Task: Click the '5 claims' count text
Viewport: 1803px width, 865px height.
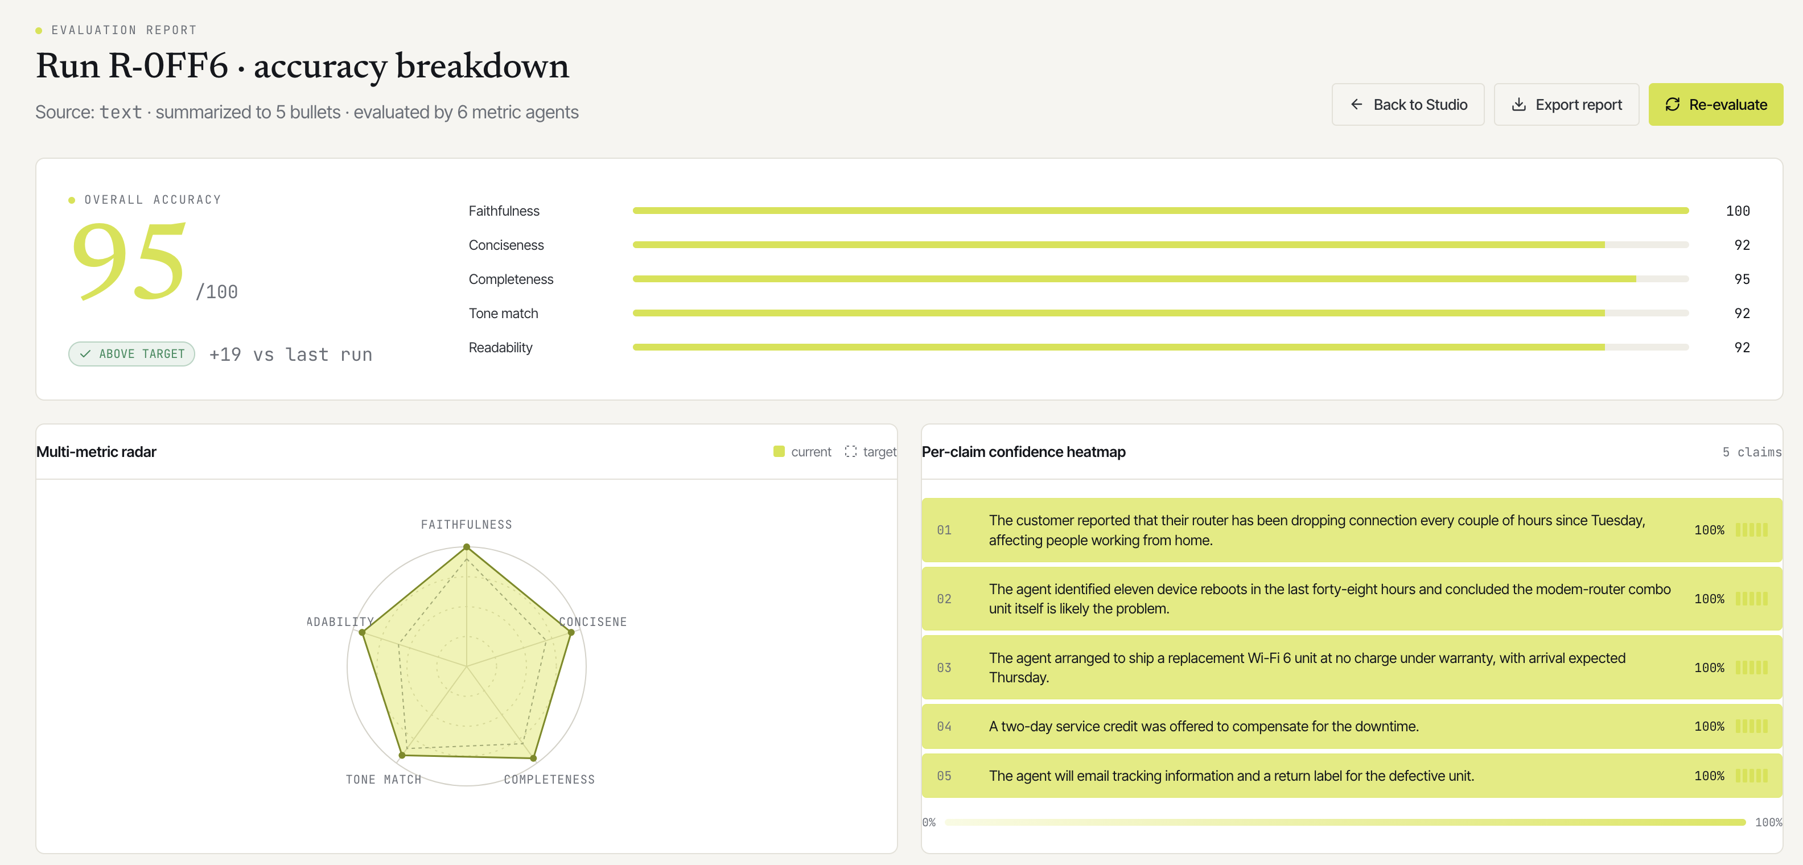Action: (x=1752, y=452)
